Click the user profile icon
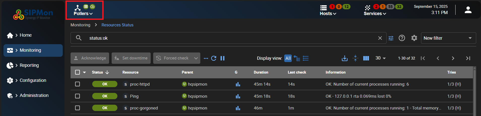This screenshot has height=116, width=481. [x=468, y=10]
